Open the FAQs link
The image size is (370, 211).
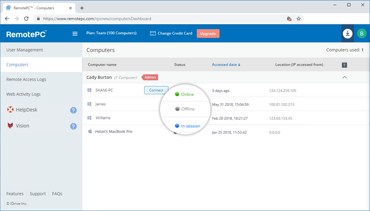[x=57, y=193]
